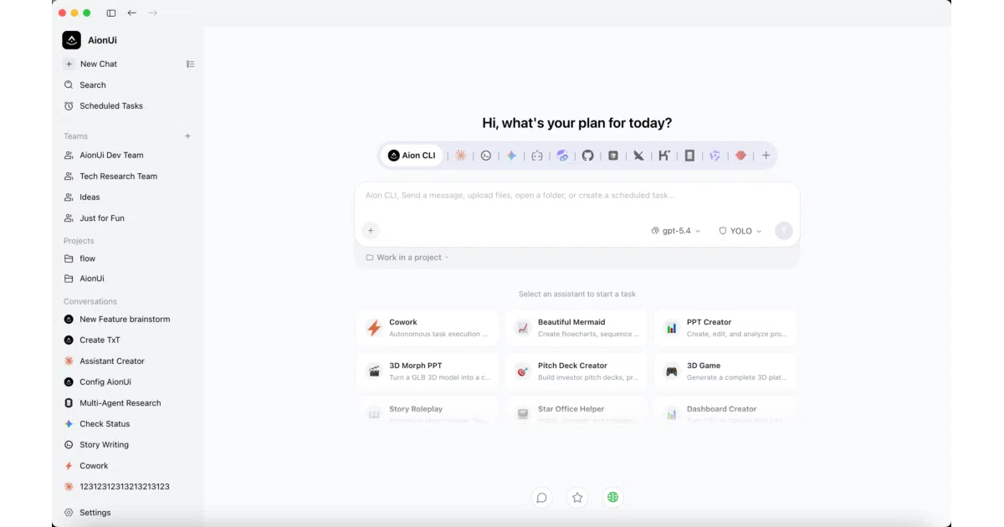
Task: Open the chat list view icon beside New Chat
Action: pyautogui.click(x=190, y=64)
